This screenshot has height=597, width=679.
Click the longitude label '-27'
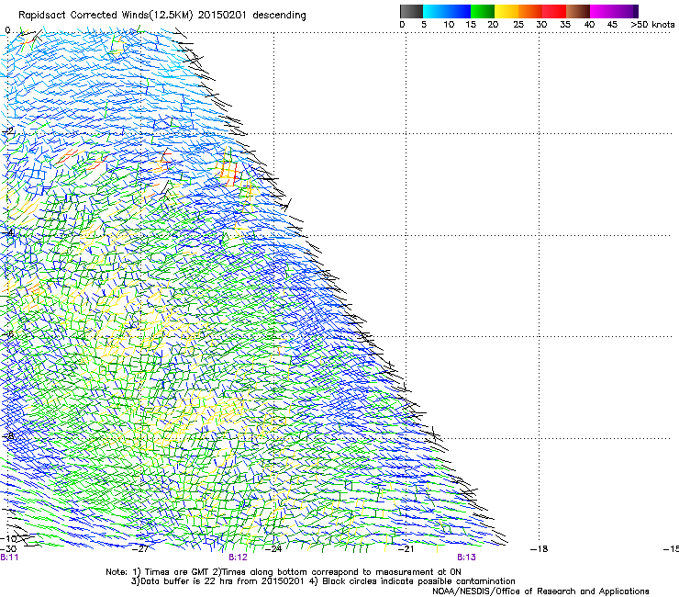140,549
